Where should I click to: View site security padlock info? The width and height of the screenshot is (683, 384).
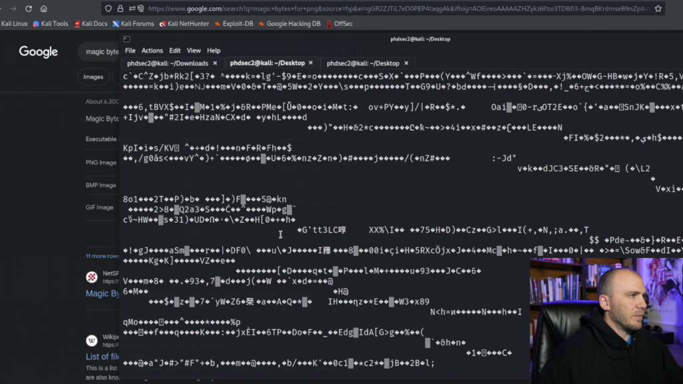tap(120, 9)
